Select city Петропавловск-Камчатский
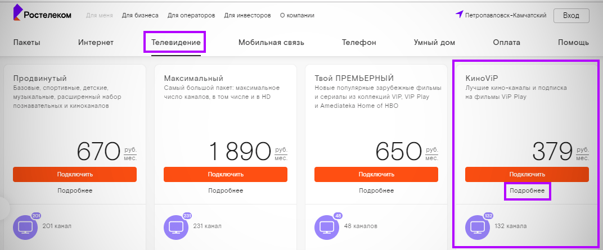603x250 pixels. pos(506,15)
